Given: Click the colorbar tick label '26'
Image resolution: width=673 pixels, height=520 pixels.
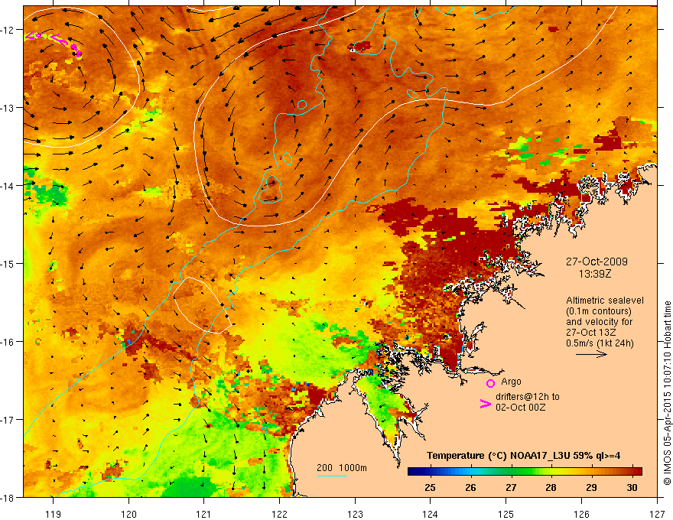Looking at the screenshot, I should pos(470,487).
